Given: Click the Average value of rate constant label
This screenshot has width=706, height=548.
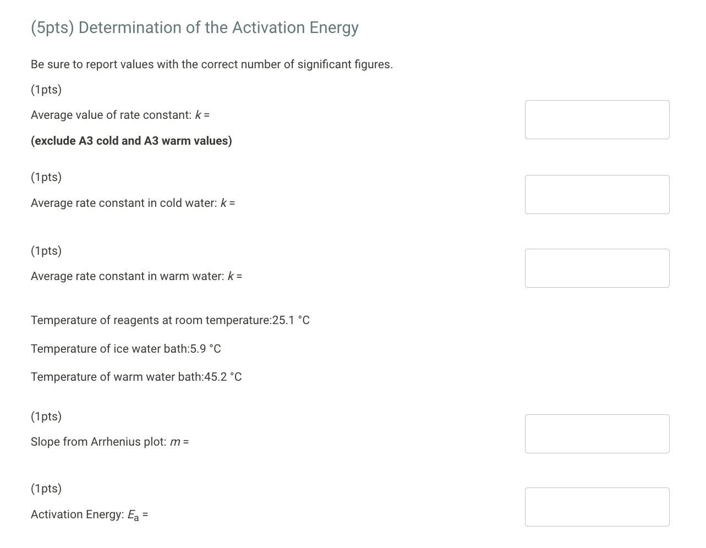Looking at the screenshot, I should (x=121, y=114).
